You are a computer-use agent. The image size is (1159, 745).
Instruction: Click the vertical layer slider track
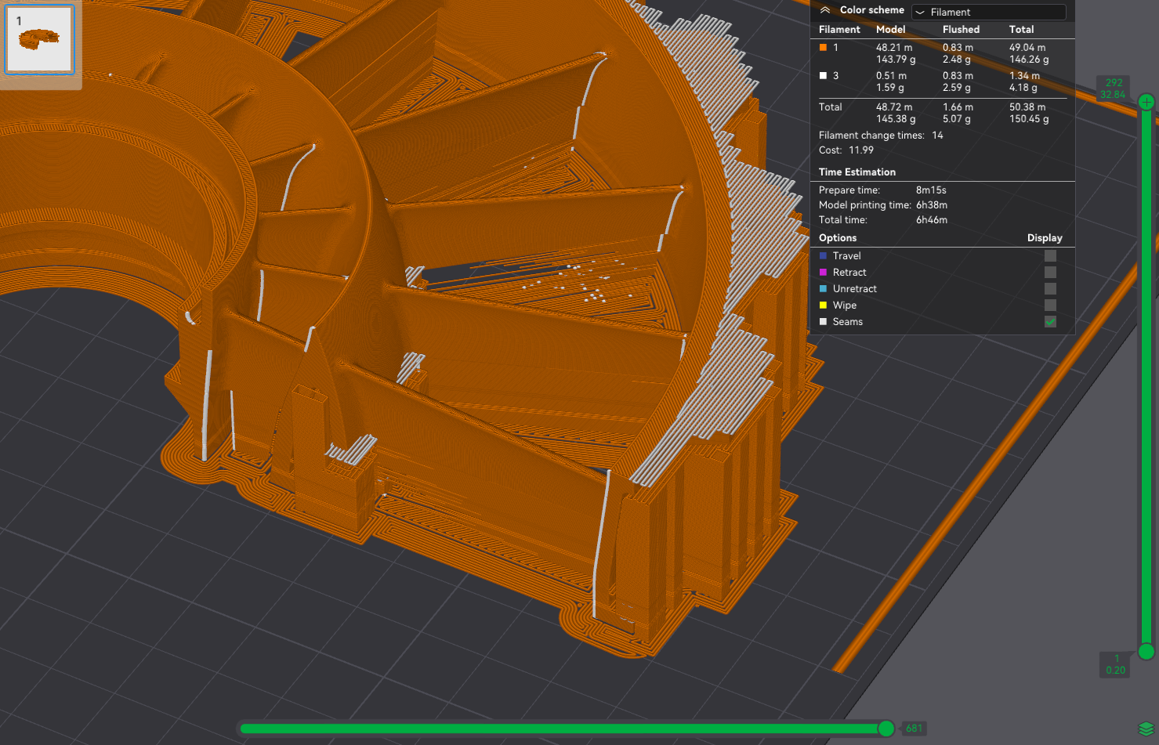[x=1146, y=377]
